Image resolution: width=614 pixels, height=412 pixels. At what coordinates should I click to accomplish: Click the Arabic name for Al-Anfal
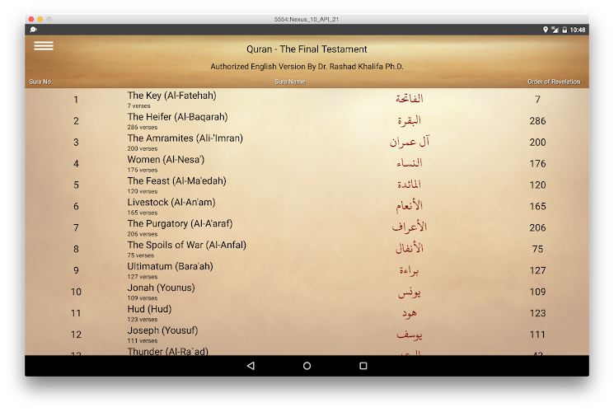click(410, 248)
